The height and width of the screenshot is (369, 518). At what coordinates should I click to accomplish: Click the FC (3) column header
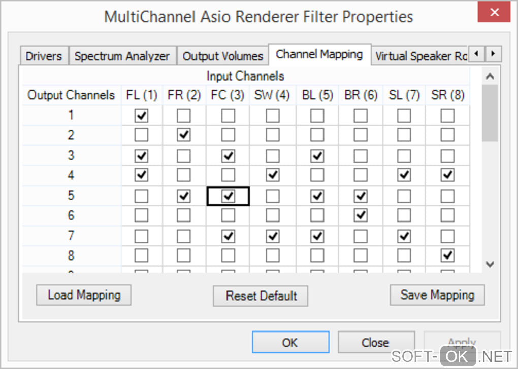click(228, 95)
